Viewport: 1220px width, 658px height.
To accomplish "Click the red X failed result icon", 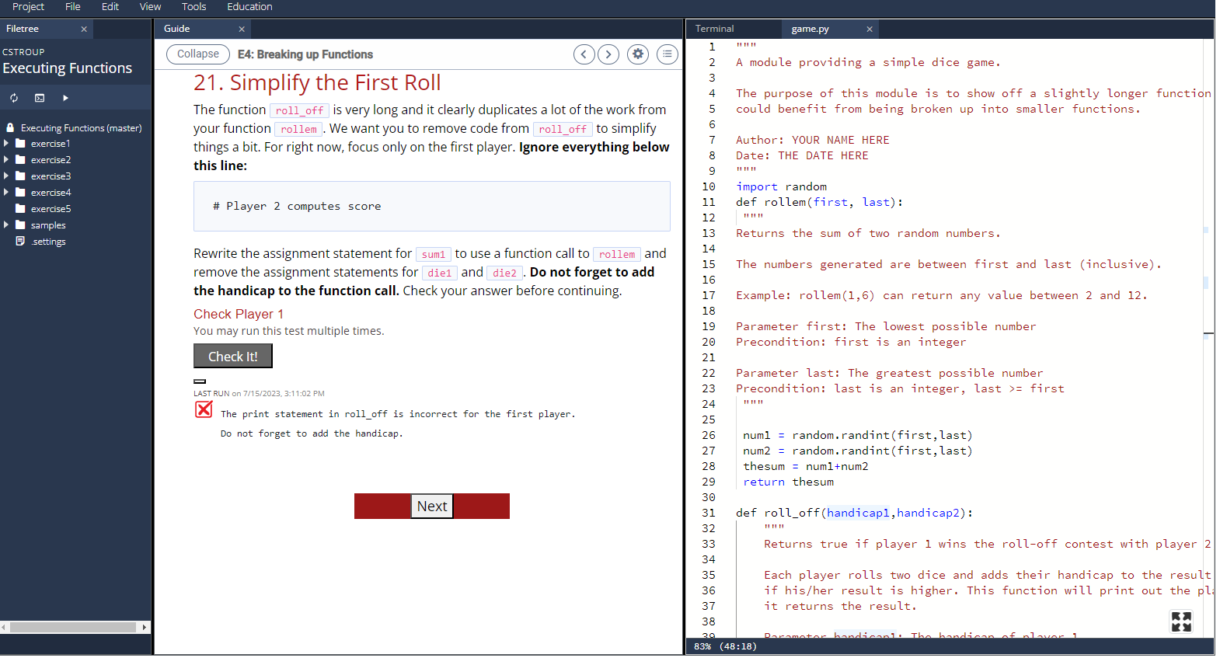I will point(204,409).
